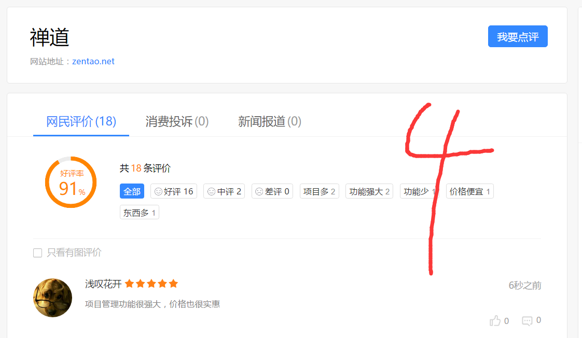This screenshot has height=338, width=582.
Task: Filter reviews by 项目多 tag
Action: click(x=319, y=191)
